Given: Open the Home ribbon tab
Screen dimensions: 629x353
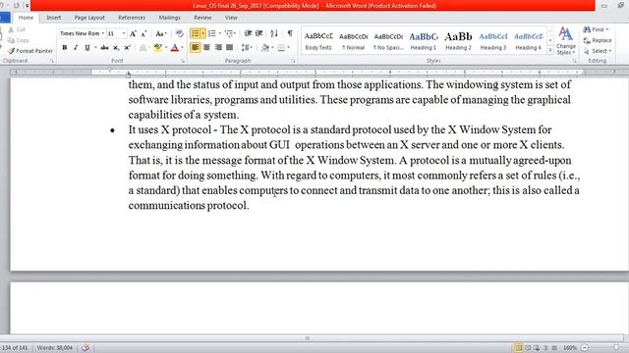Looking at the screenshot, I should click(x=27, y=18).
